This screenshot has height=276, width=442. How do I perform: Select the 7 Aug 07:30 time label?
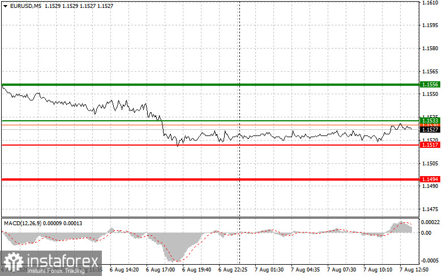[x=341, y=270]
